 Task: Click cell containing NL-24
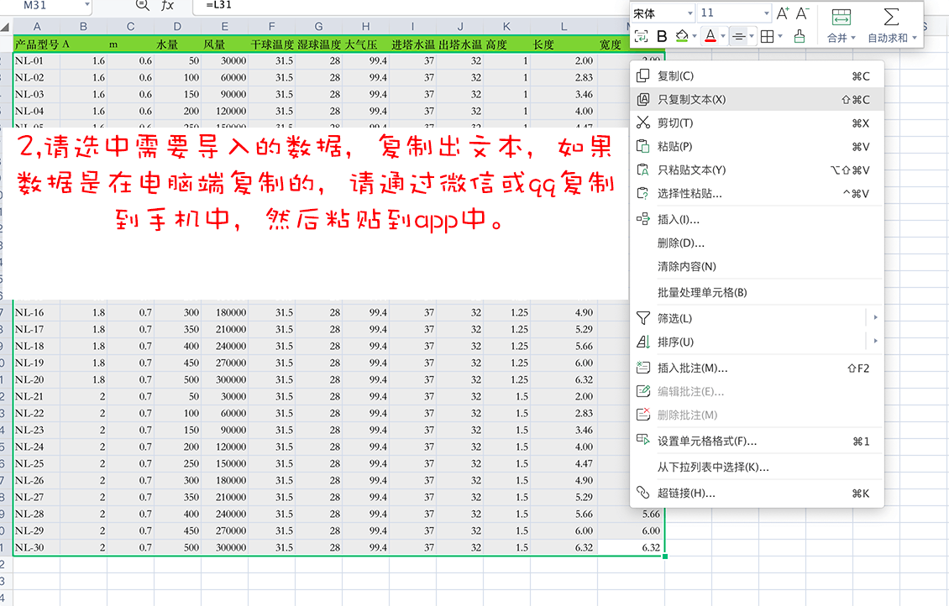coord(37,447)
